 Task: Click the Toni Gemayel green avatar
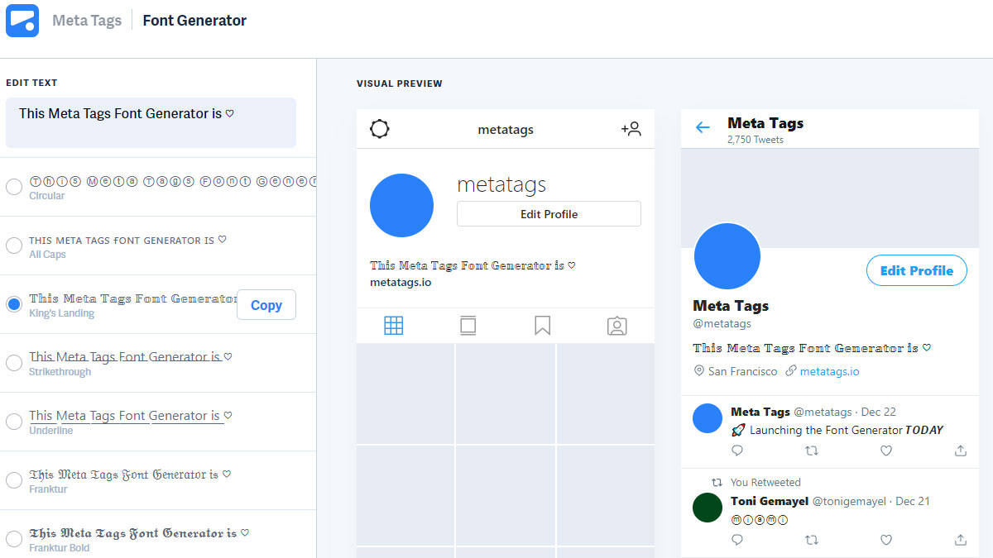coord(708,508)
